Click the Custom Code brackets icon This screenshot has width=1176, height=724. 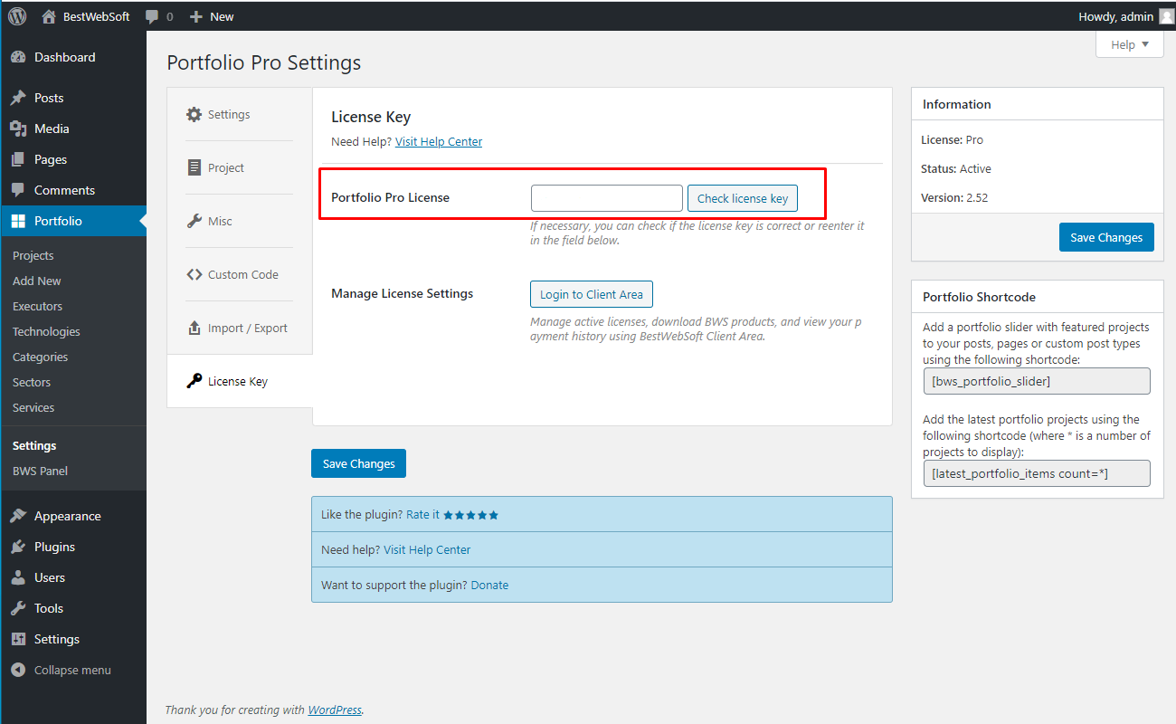[x=194, y=274]
